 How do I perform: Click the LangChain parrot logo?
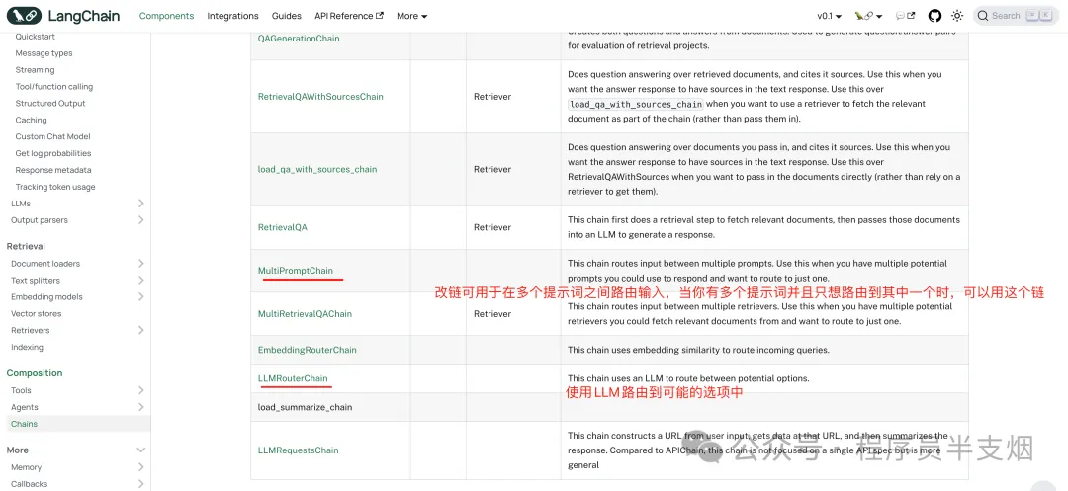24,16
